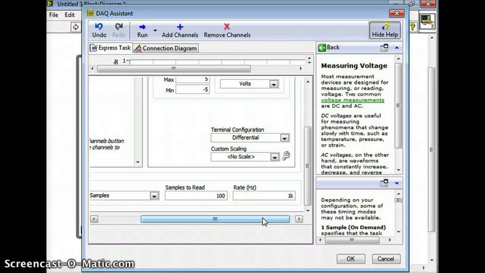Image resolution: width=485 pixels, height=273 pixels.
Task: Click the context help question mark icon in Block Diagram
Action: point(413,27)
